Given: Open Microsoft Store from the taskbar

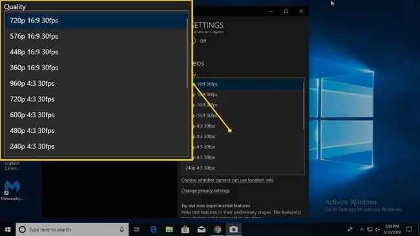Looking at the screenshot, I should click(x=185, y=230).
